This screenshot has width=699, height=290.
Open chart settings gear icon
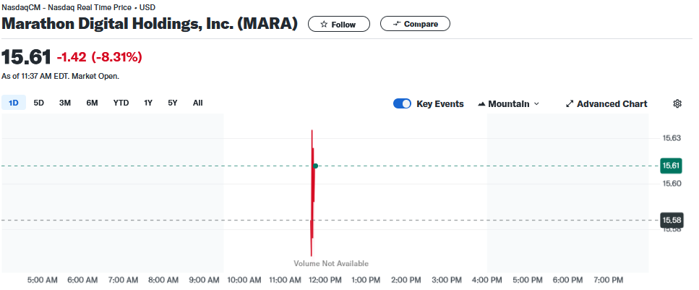coord(677,103)
